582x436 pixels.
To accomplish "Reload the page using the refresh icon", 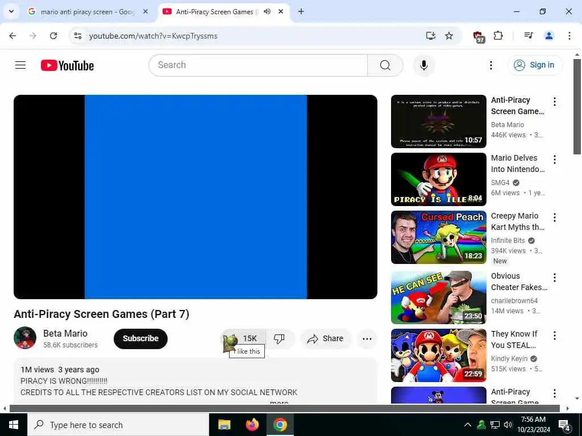I will click(53, 36).
